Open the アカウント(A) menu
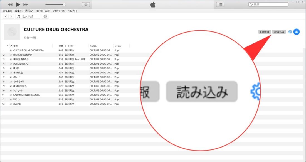This screenshot has width=306, height=162. (x=59, y=11)
